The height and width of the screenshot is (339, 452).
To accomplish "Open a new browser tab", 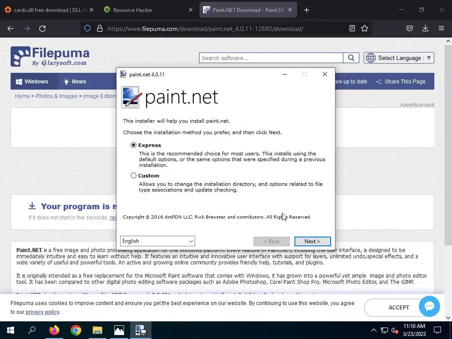I will pos(306,10).
